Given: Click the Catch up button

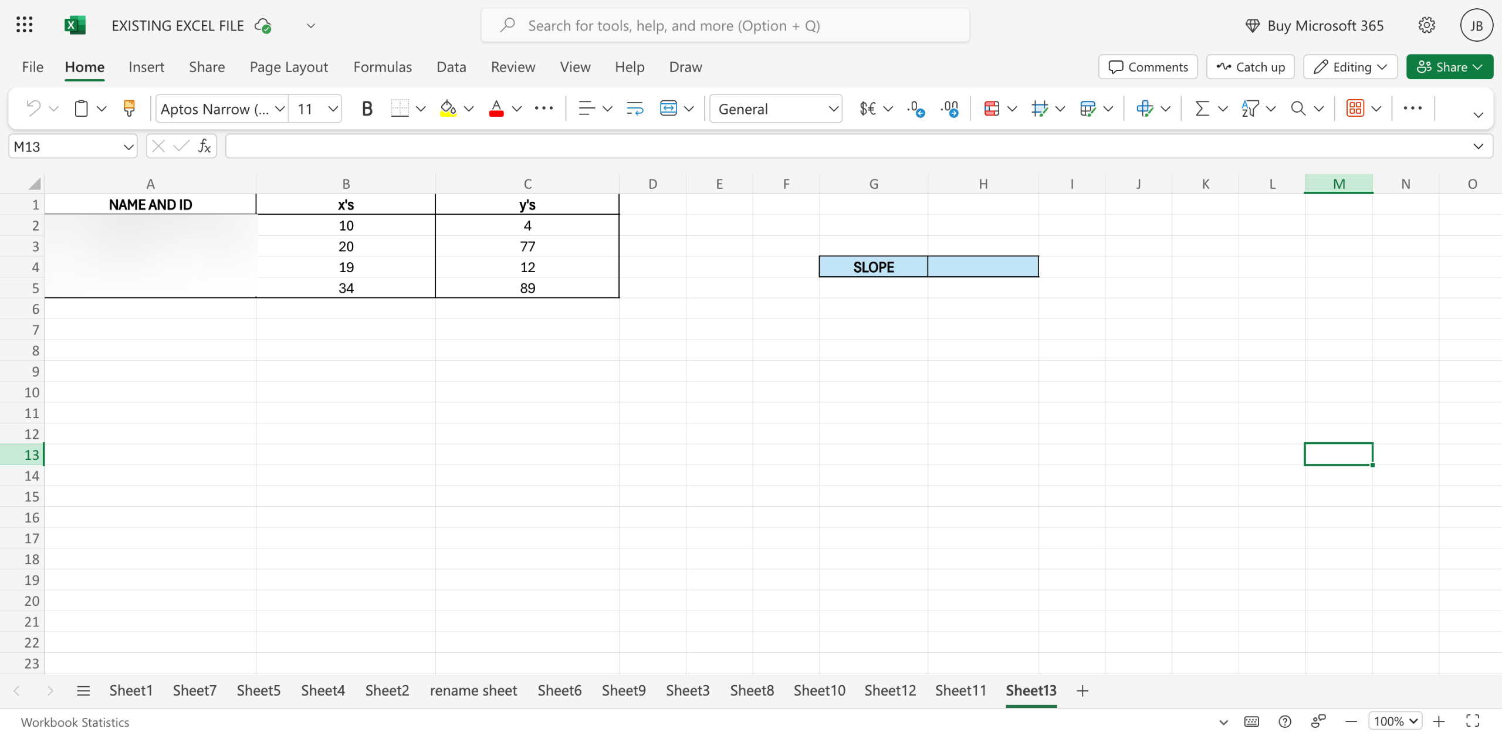Looking at the screenshot, I should click(x=1250, y=67).
